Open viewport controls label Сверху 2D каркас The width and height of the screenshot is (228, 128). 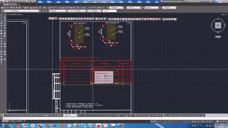pyautogui.click(x=15, y=15)
